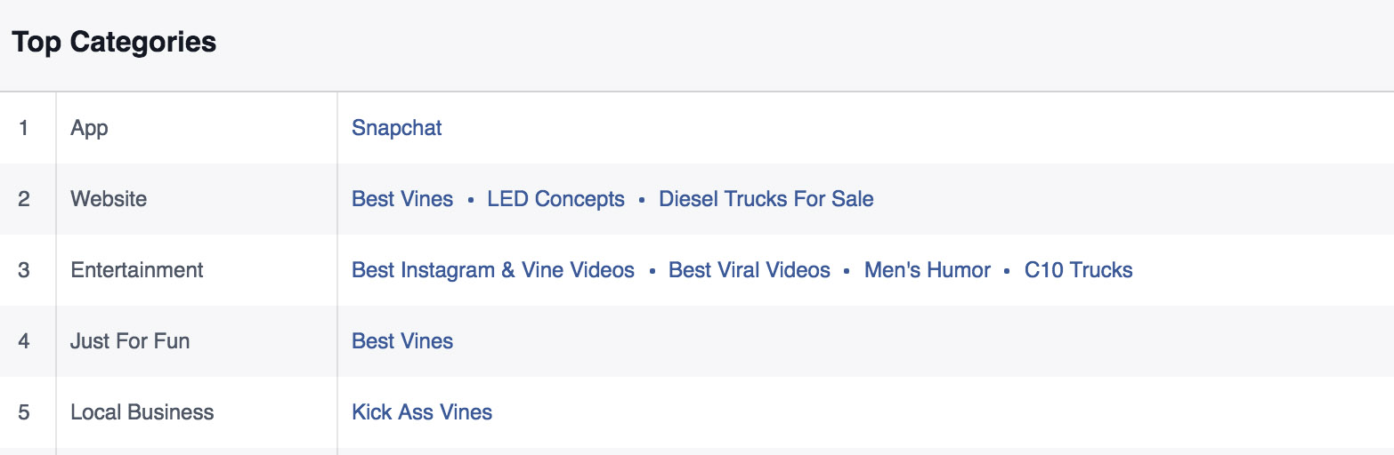Visit Diesel Trucks For Sale page
The width and height of the screenshot is (1394, 455).
tap(766, 199)
